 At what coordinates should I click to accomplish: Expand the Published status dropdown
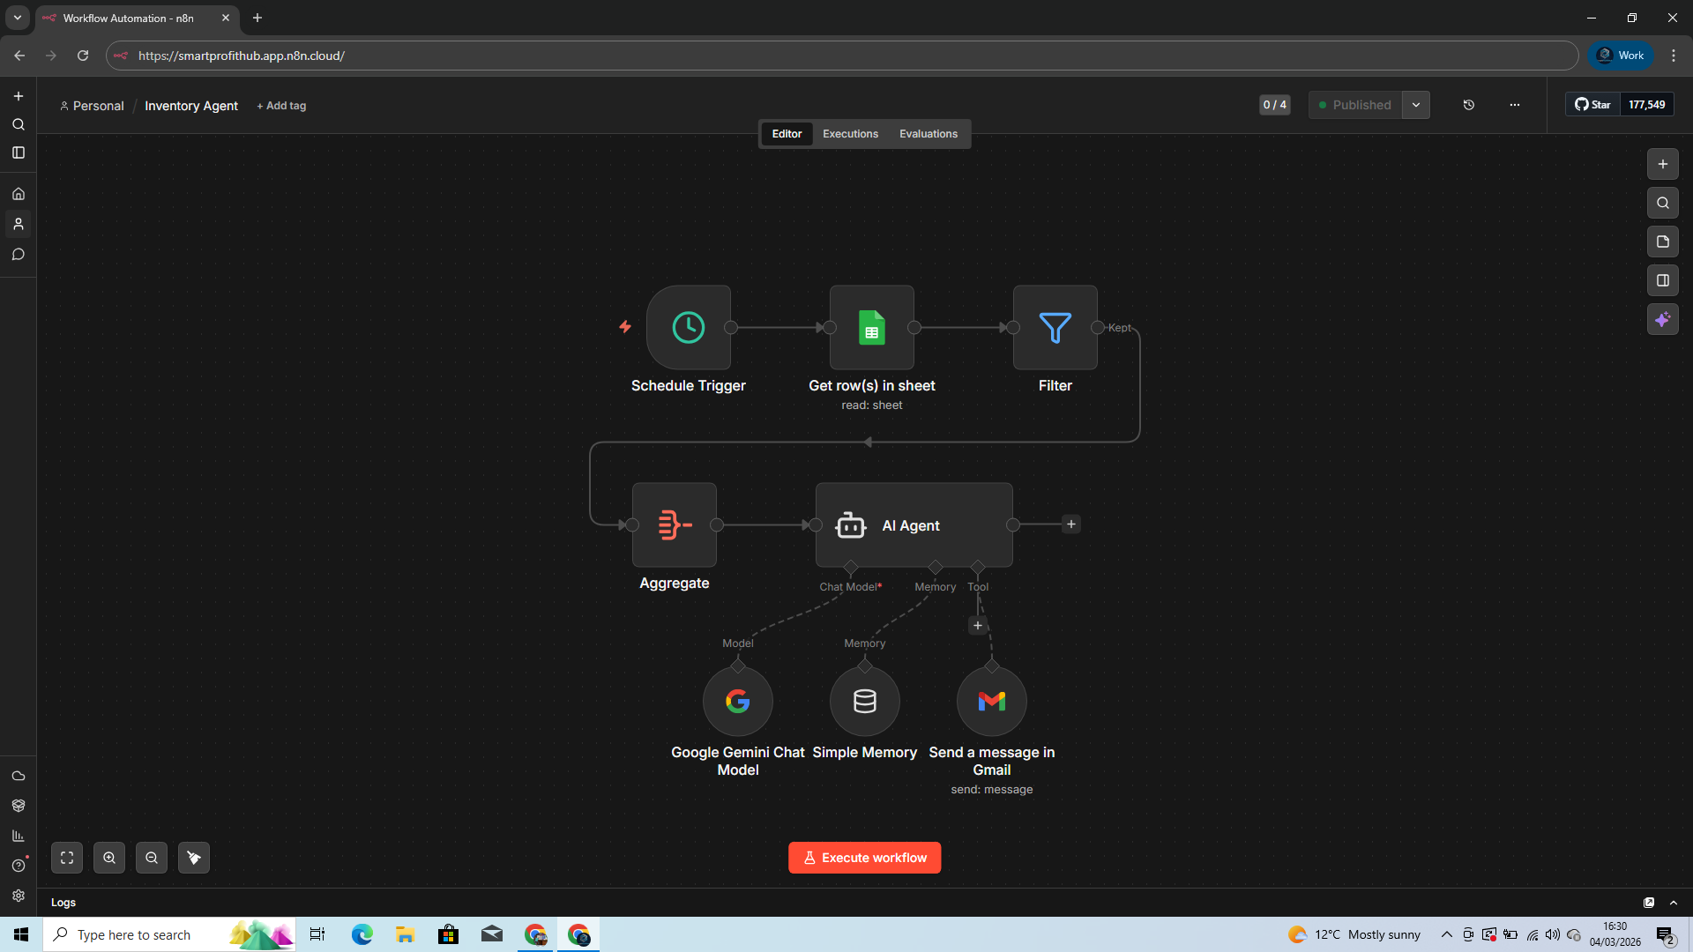tap(1416, 105)
